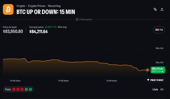Click the green $271.74 change indicator
Screen dimensions: 170x99
click(x=51, y=27)
